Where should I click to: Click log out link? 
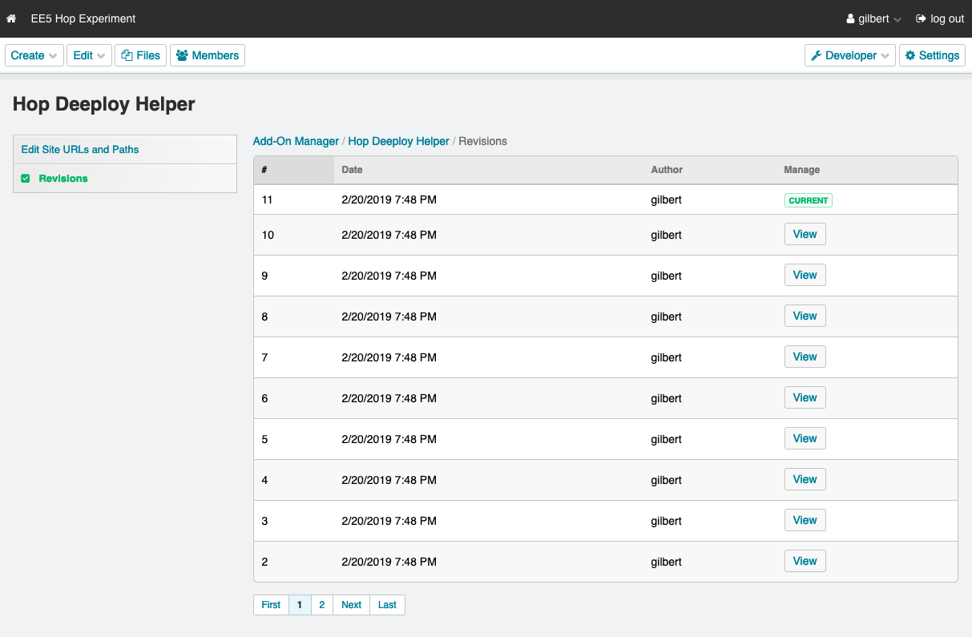(940, 18)
